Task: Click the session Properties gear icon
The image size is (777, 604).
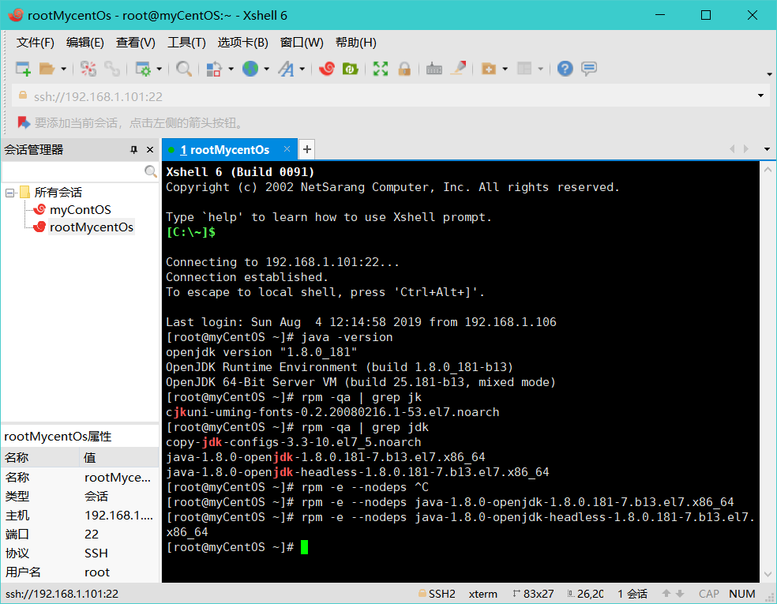Action: click(x=143, y=69)
